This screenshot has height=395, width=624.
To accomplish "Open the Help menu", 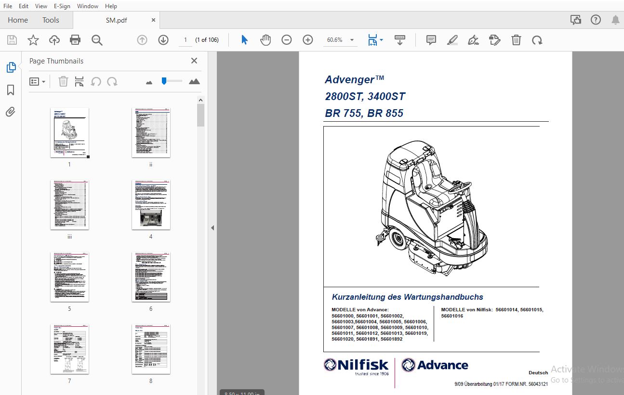I will pos(111,6).
